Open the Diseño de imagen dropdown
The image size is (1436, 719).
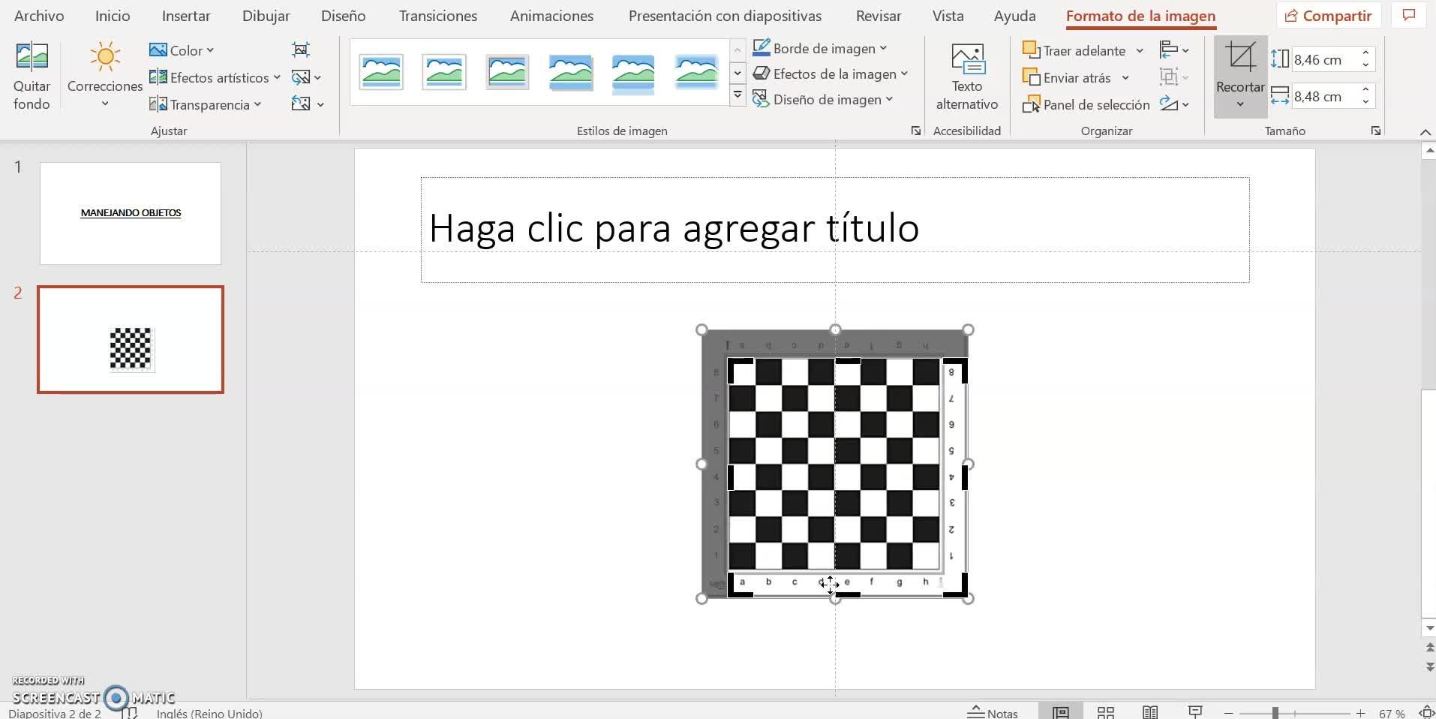pyautogui.click(x=823, y=99)
